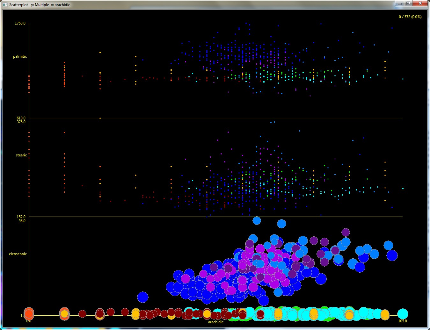
Task: Click the 152.0 stearic axis minimum value
Action: 21,217
